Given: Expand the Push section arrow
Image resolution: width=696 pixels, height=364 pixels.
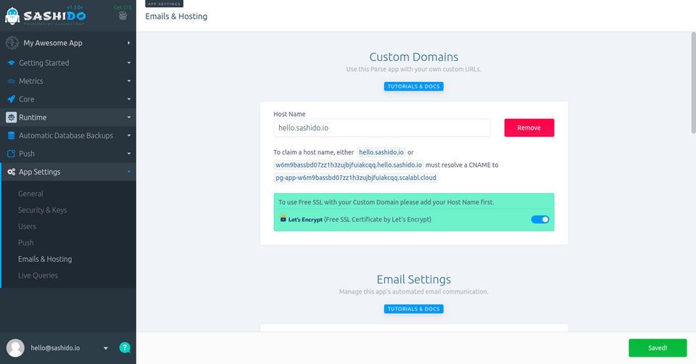Looking at the screenshot, I should [x=129, y=154].
